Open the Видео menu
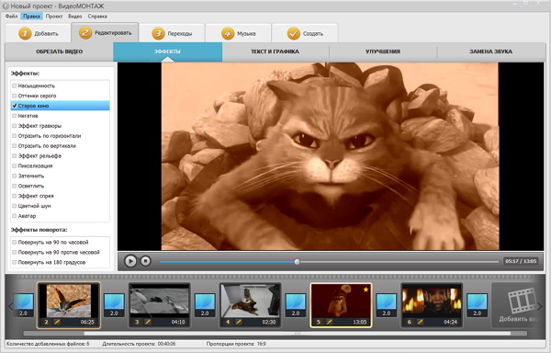This screenshot has width=551, height=353. pyautogui.click(x=75, y=17)
